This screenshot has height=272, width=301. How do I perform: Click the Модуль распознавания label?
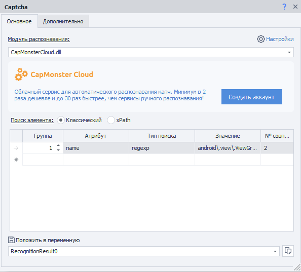(x=39, y=39)
